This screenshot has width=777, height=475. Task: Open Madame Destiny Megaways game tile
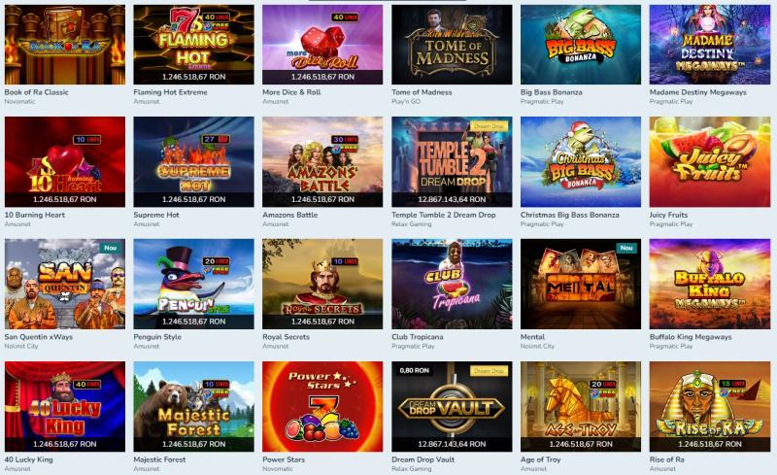coord(710,45)
